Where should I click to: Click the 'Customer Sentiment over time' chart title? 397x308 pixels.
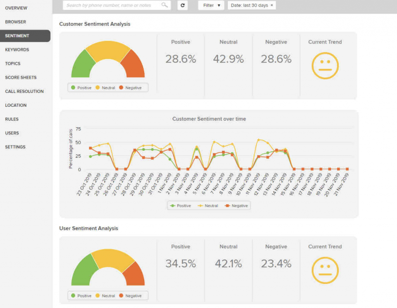(209, 119)
